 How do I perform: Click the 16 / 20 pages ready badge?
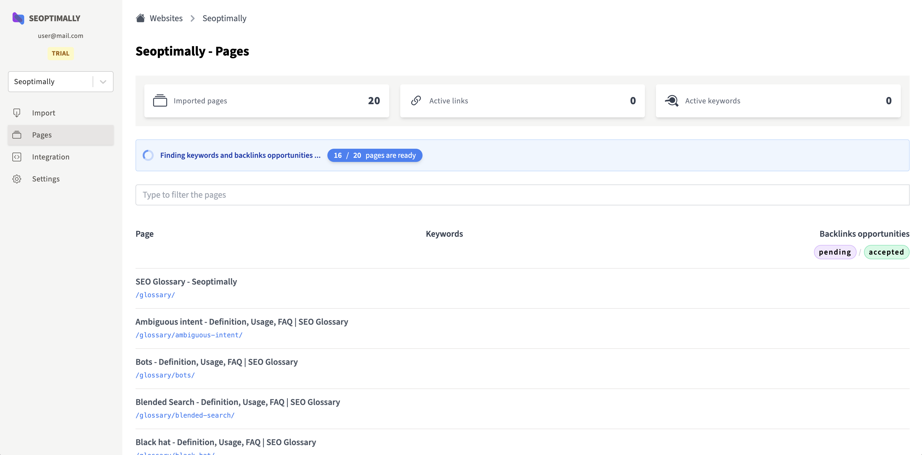[x=375, y=155]
